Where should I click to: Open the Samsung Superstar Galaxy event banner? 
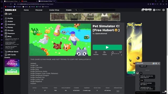point(12,63)
